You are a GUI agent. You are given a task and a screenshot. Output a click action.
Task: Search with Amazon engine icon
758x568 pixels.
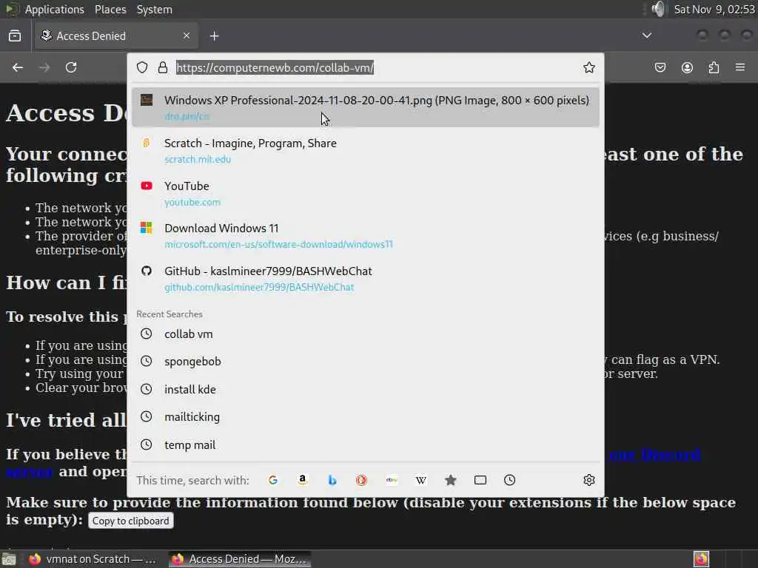303,480
